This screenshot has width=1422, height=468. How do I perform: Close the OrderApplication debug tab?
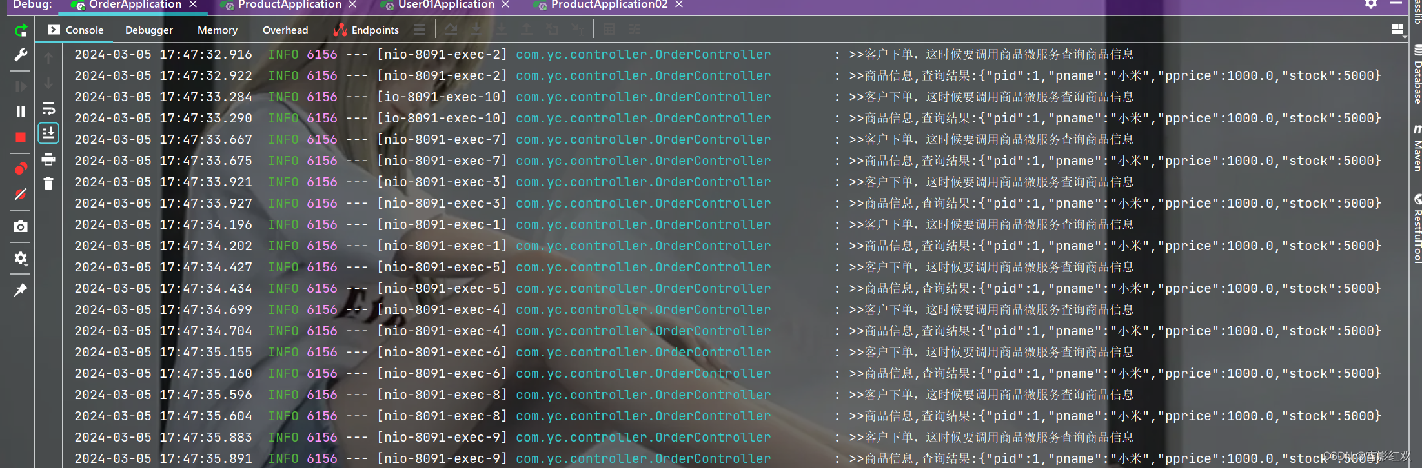[193, 5]
